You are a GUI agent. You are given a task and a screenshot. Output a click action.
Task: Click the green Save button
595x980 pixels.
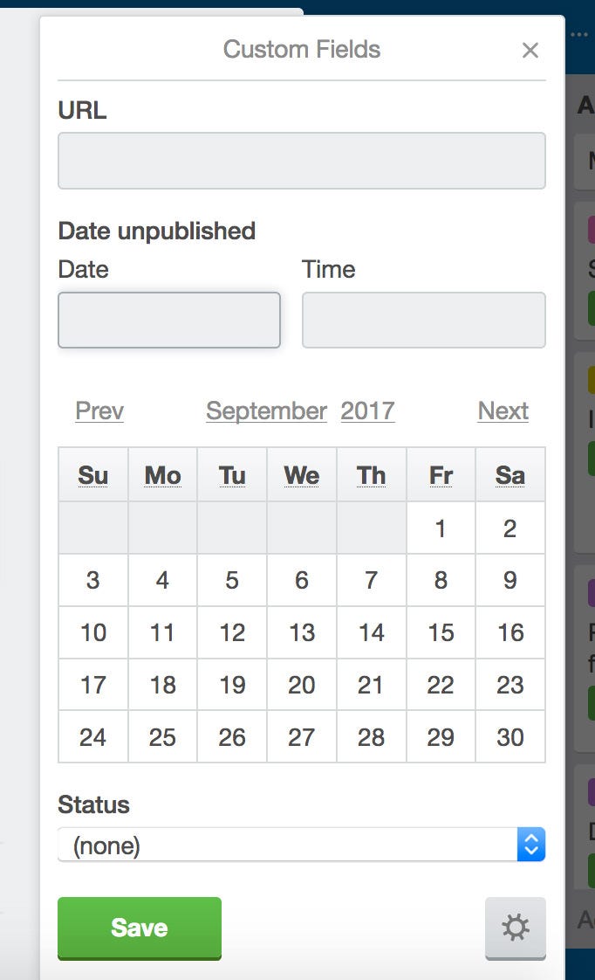(x=140, y=928)
